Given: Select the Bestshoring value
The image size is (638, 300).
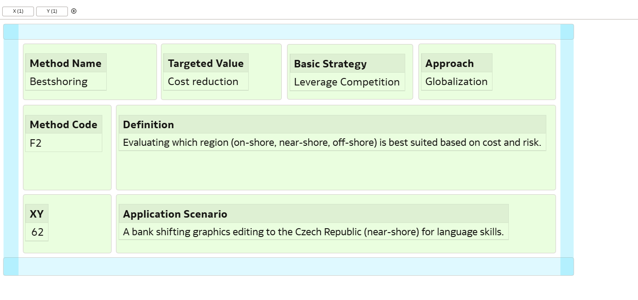Looking at the screenshot, I should tap(59, 81).
